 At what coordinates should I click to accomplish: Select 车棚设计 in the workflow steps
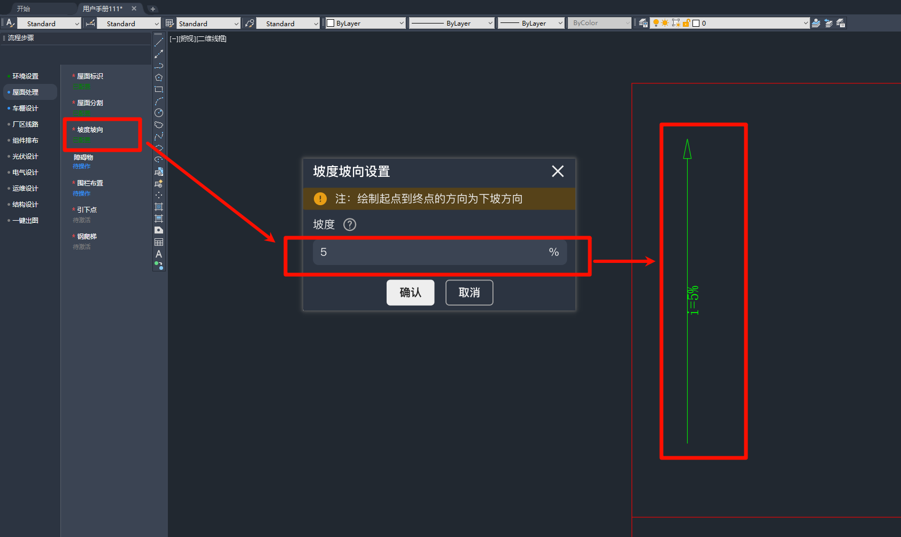click(25, 108)
